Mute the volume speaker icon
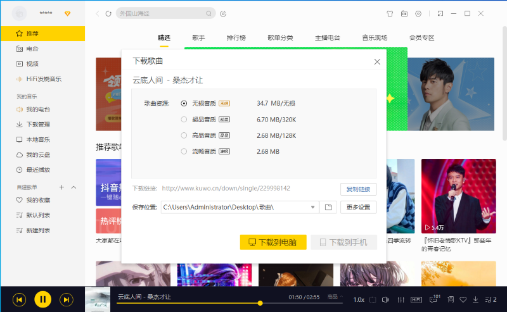 click(385, 300)
